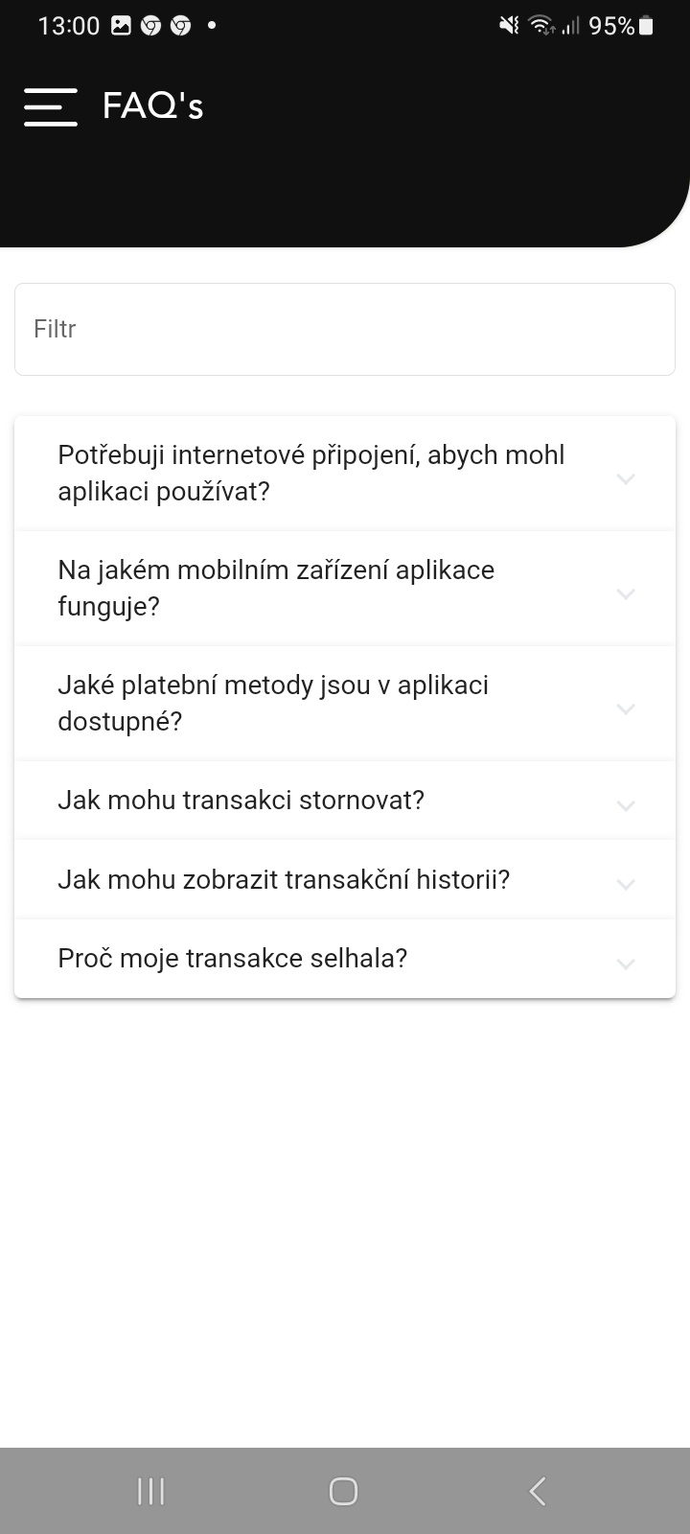Open question 'Jaké platební metody jsou dostupné?'
Image resolution: width=690 pixels, height=1534 pixels.
[x=273, y=703]
